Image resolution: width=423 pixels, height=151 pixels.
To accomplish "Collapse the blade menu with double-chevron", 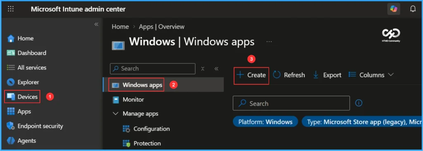I will point(216,69).
